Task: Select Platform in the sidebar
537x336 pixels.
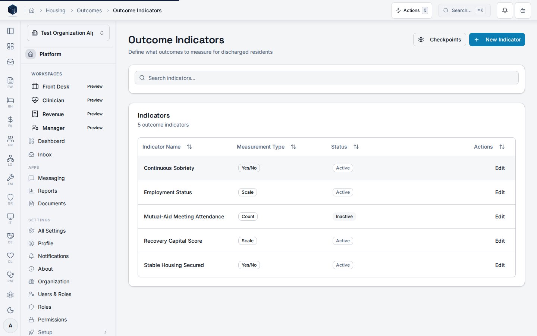Action: pyautogui.click(x=68, y=54)
